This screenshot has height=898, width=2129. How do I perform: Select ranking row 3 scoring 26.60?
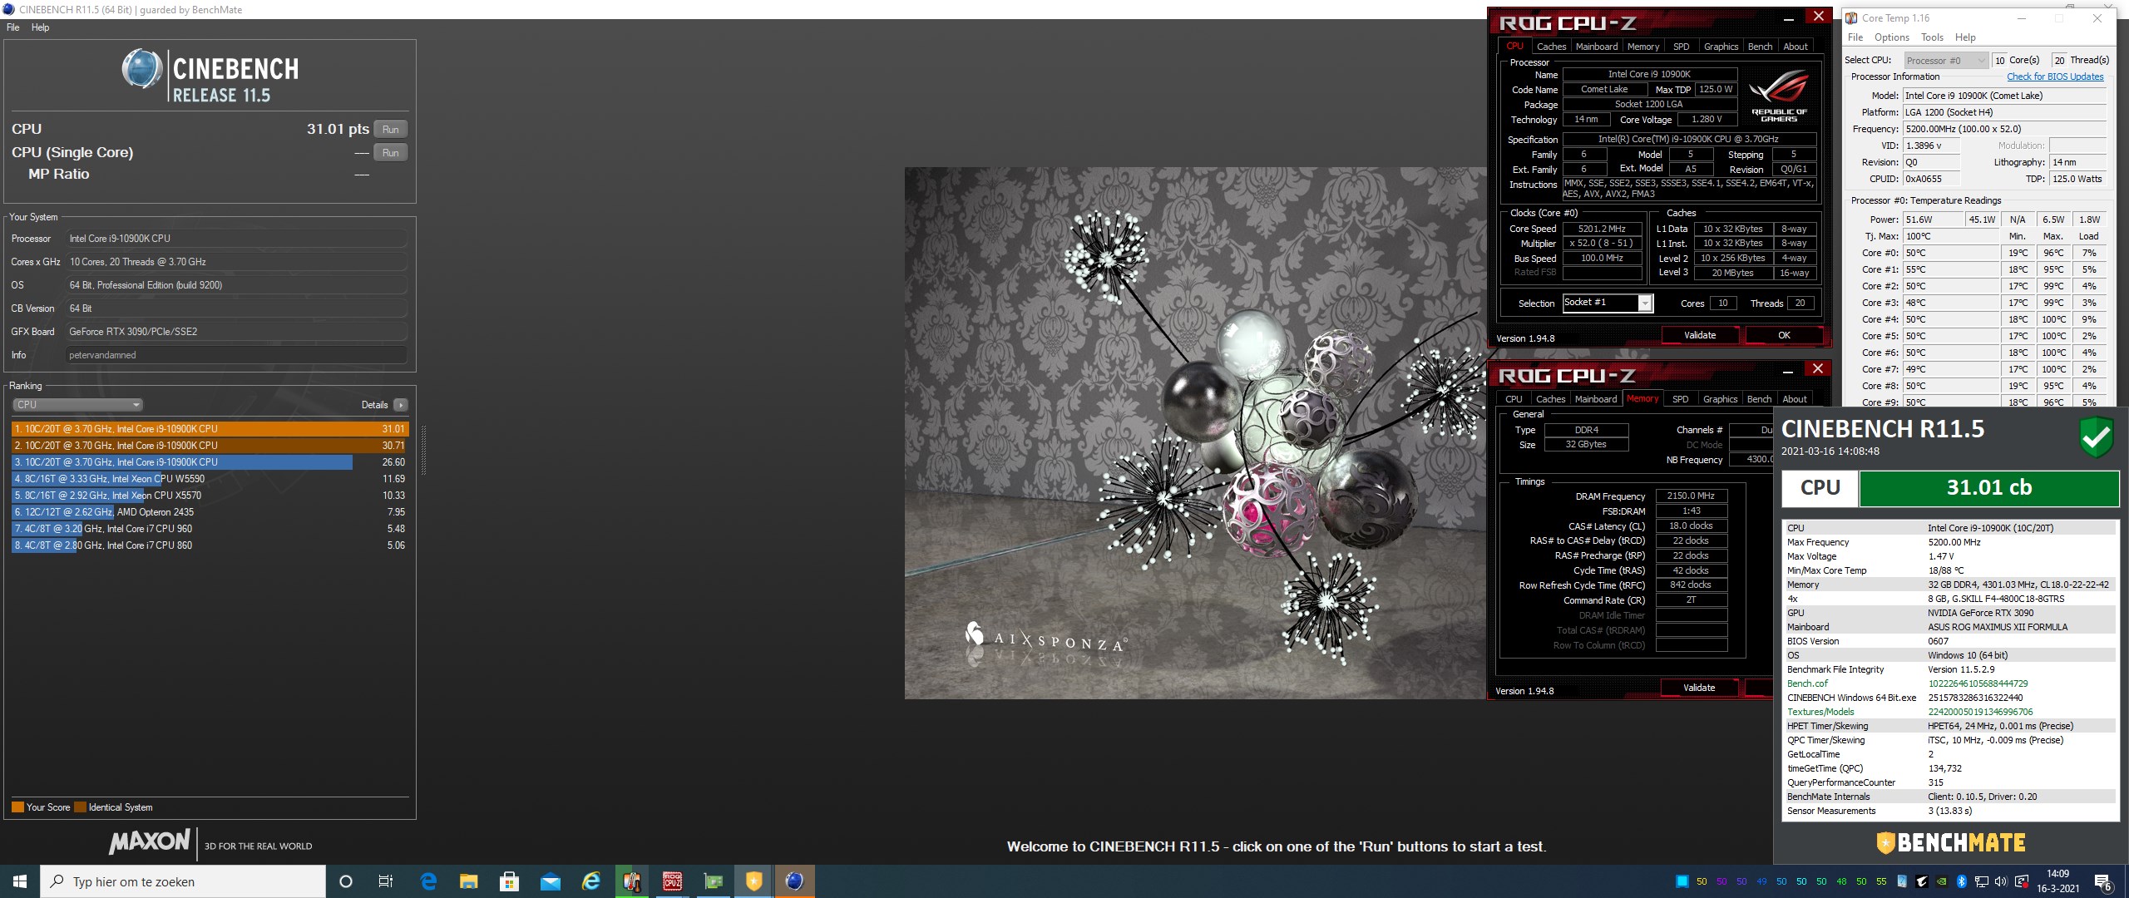click(210, 462)
